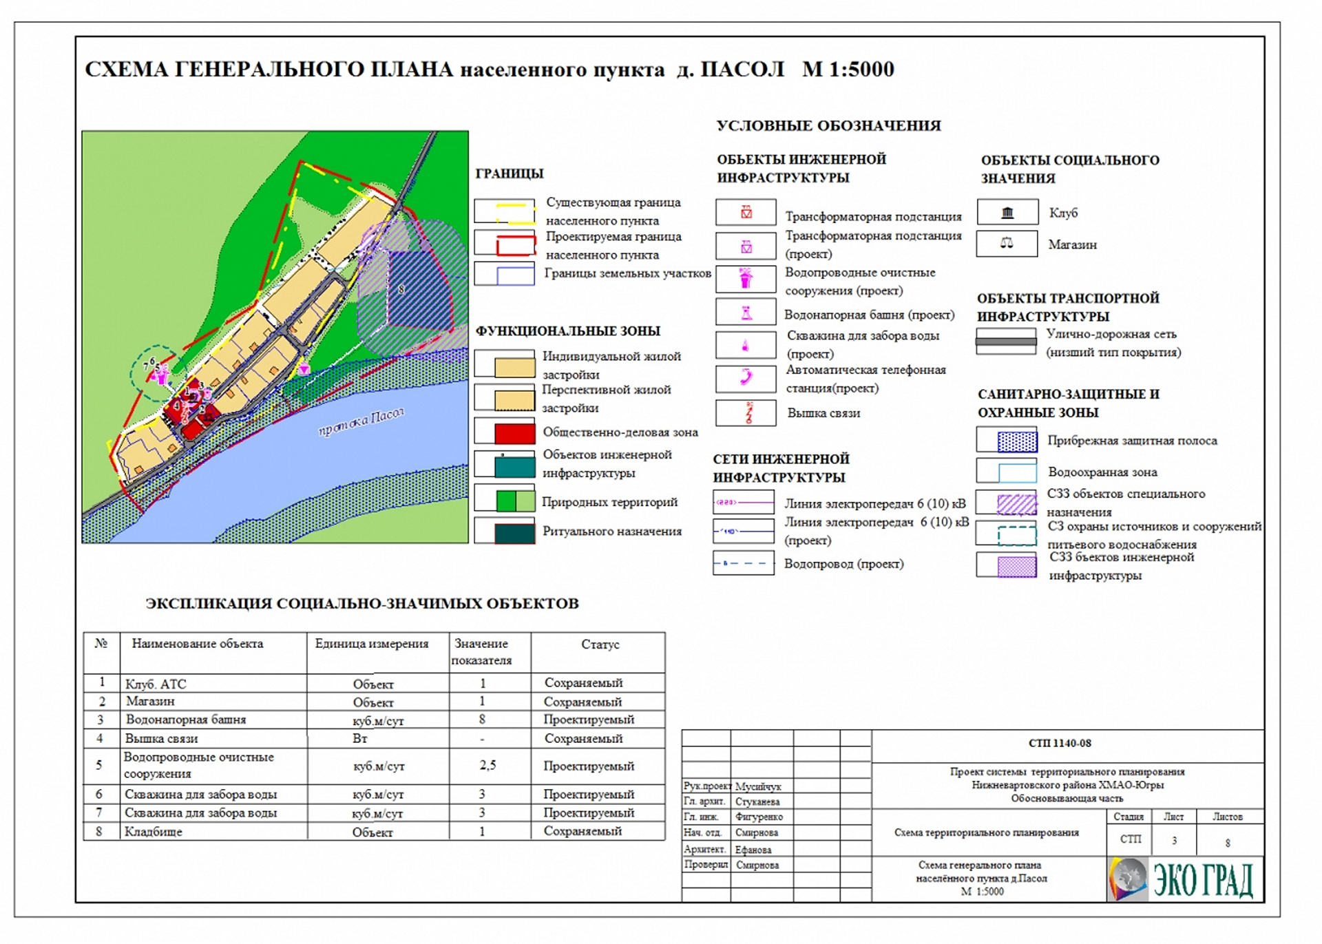Image resolution: width=1322 pixels, height=944 pixels.
Task: Click the projected red boundary legend symbol
Action: pyautogui.click(x=505, y=243)
